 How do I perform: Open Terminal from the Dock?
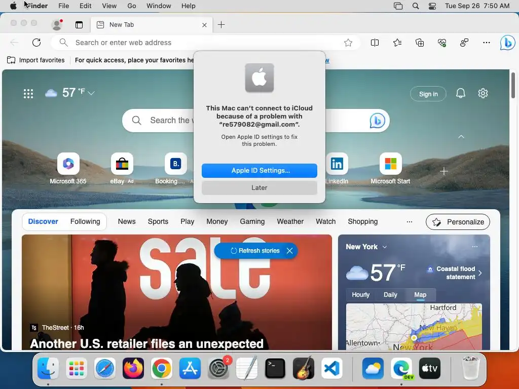point(275,368)
